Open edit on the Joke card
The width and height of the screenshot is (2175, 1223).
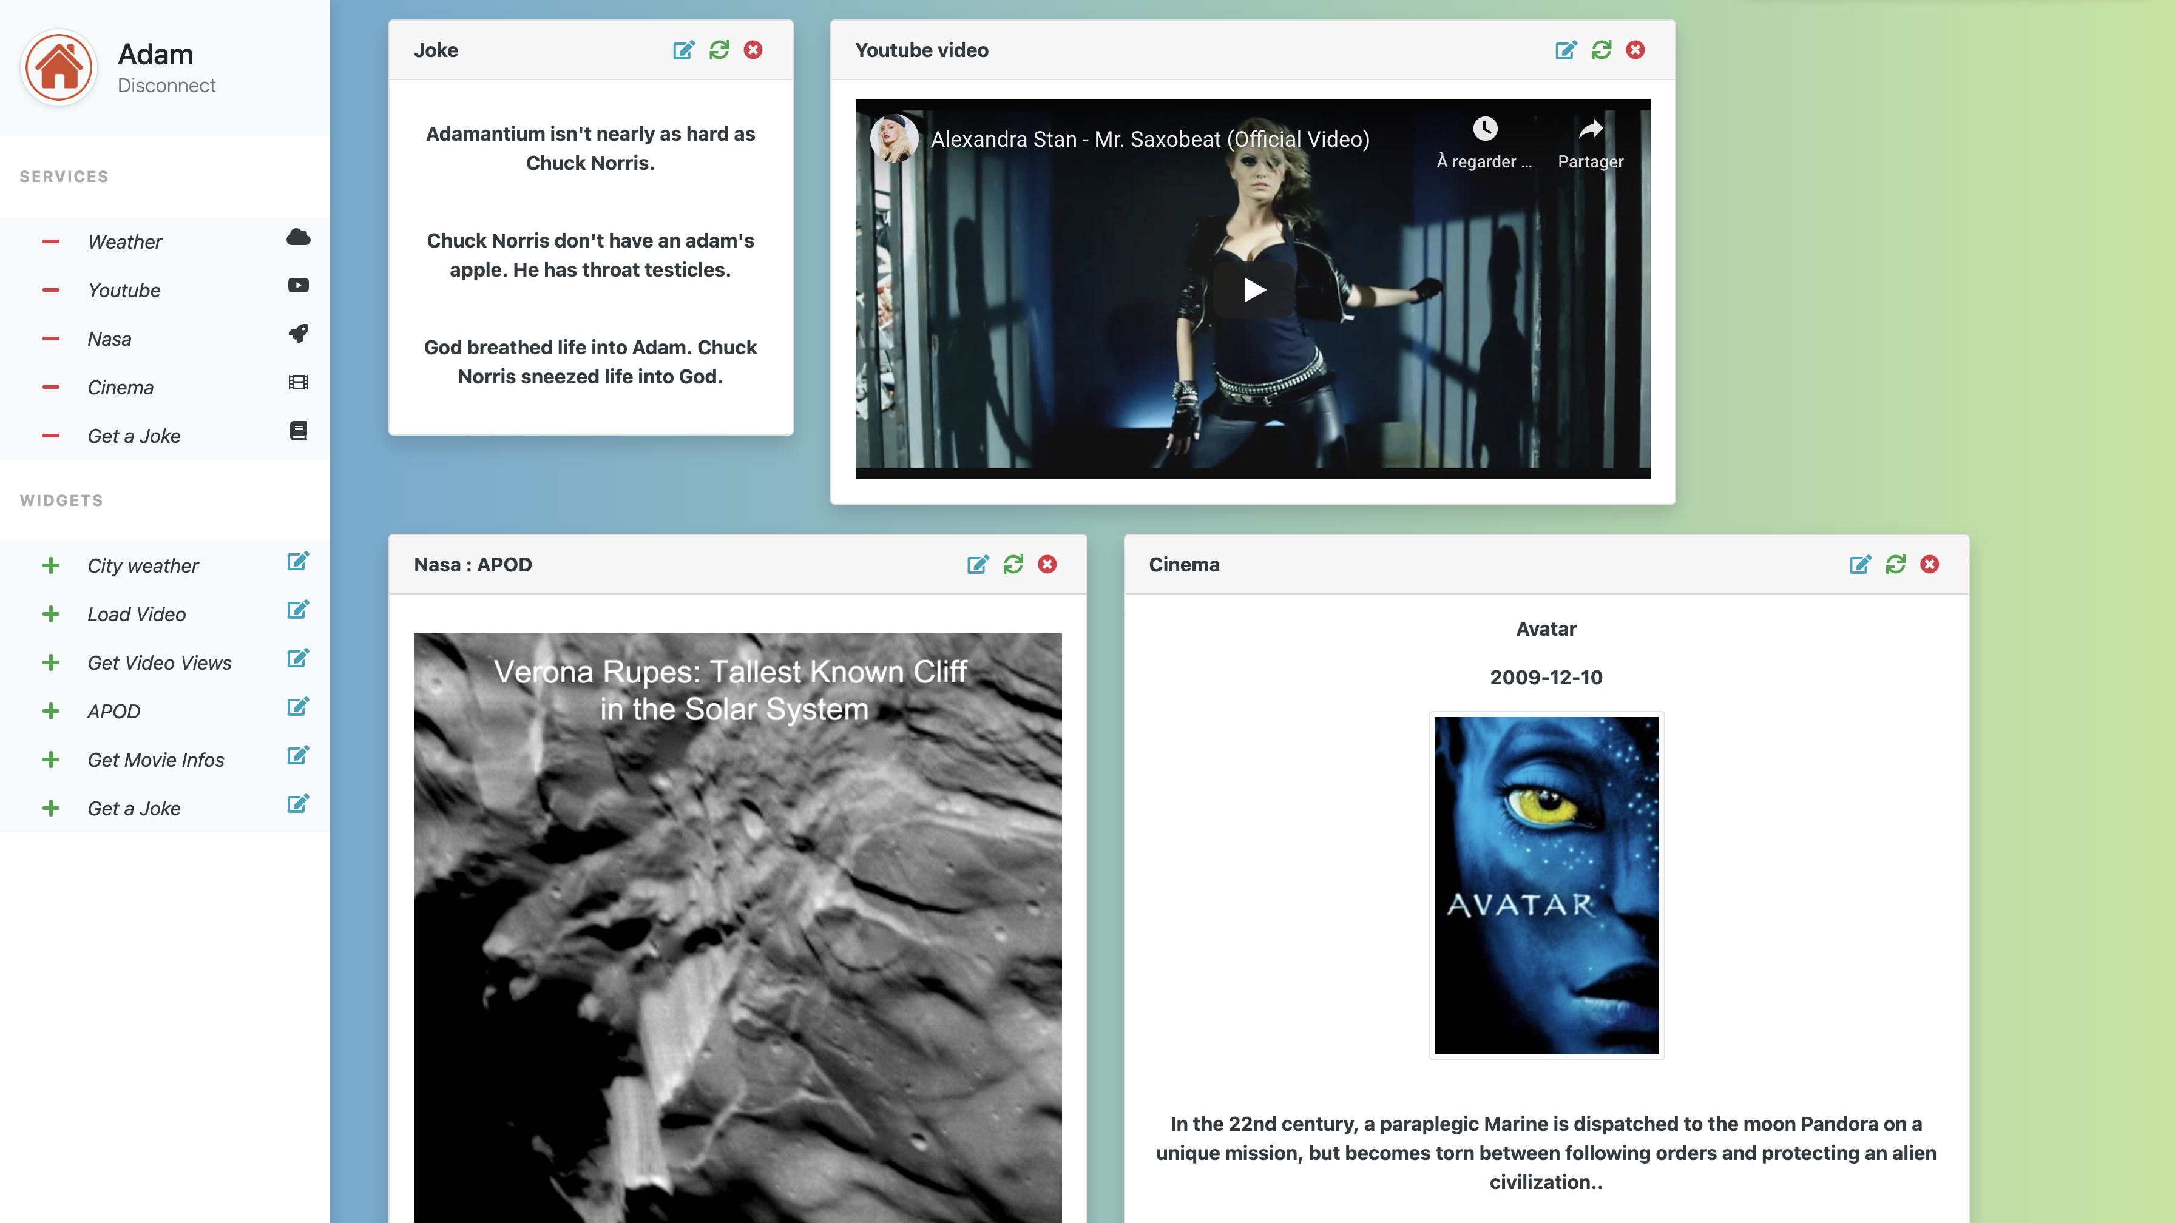point(683,50)
